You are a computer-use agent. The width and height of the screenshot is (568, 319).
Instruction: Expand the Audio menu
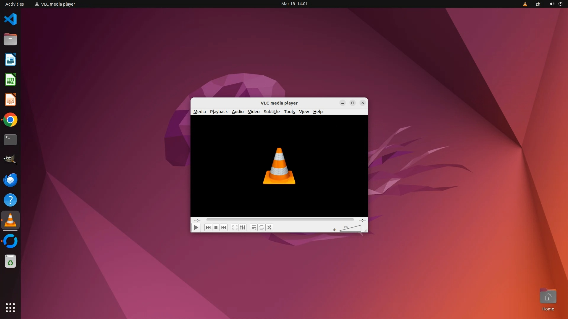click(x=238, y=112)
